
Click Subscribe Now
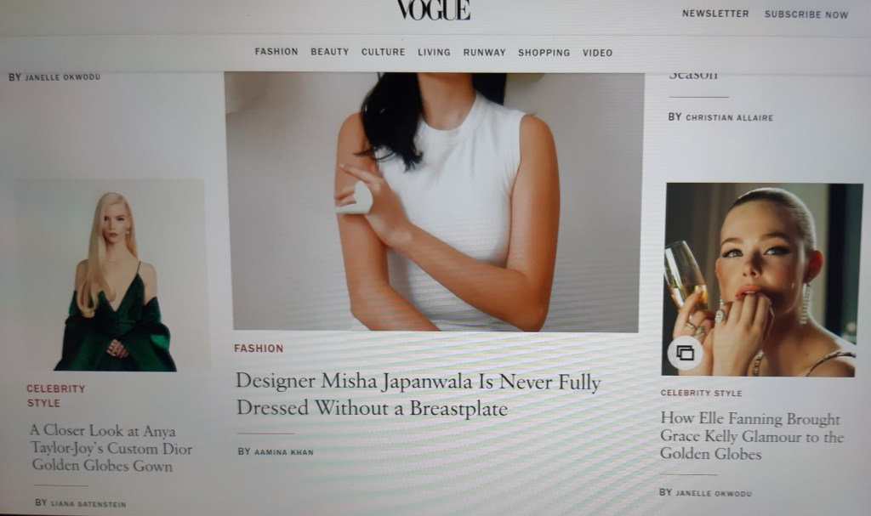pyautogui.click(x=806, y=14)
